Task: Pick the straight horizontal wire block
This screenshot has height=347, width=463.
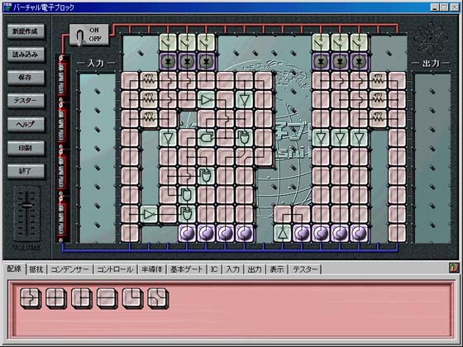Action: point(107,298)
